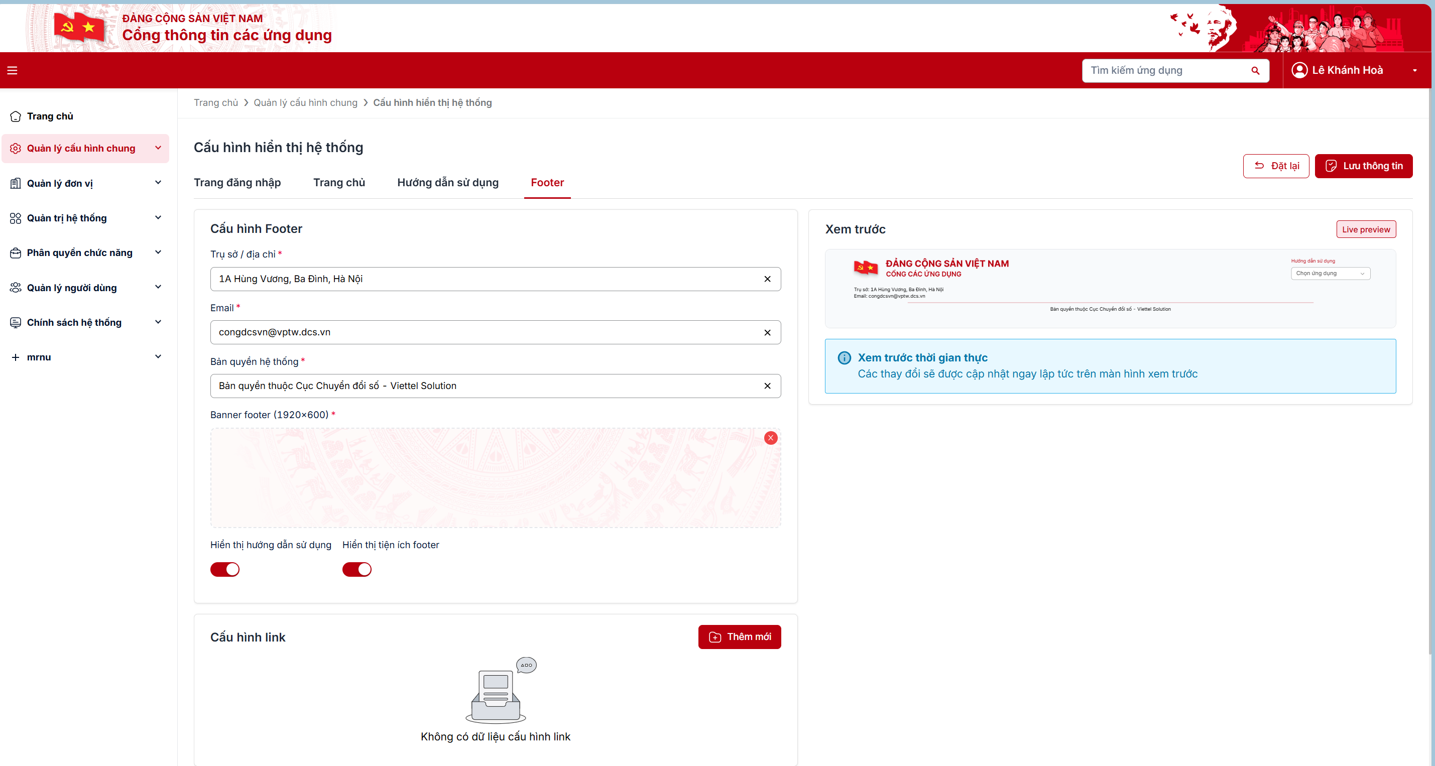Click the Quản lý đơn vị building icon
Viewport: 1435px width, 766px height.
coord(16,183)
